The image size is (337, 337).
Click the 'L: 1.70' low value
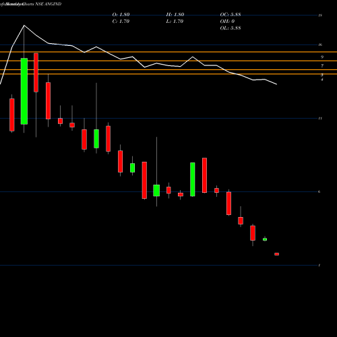coord(175,22)
